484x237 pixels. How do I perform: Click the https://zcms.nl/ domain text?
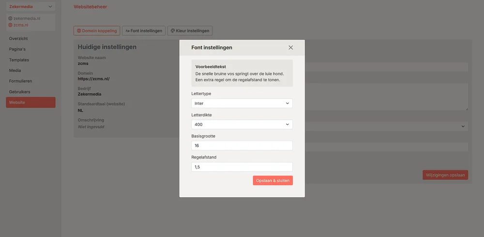(93, 79)
